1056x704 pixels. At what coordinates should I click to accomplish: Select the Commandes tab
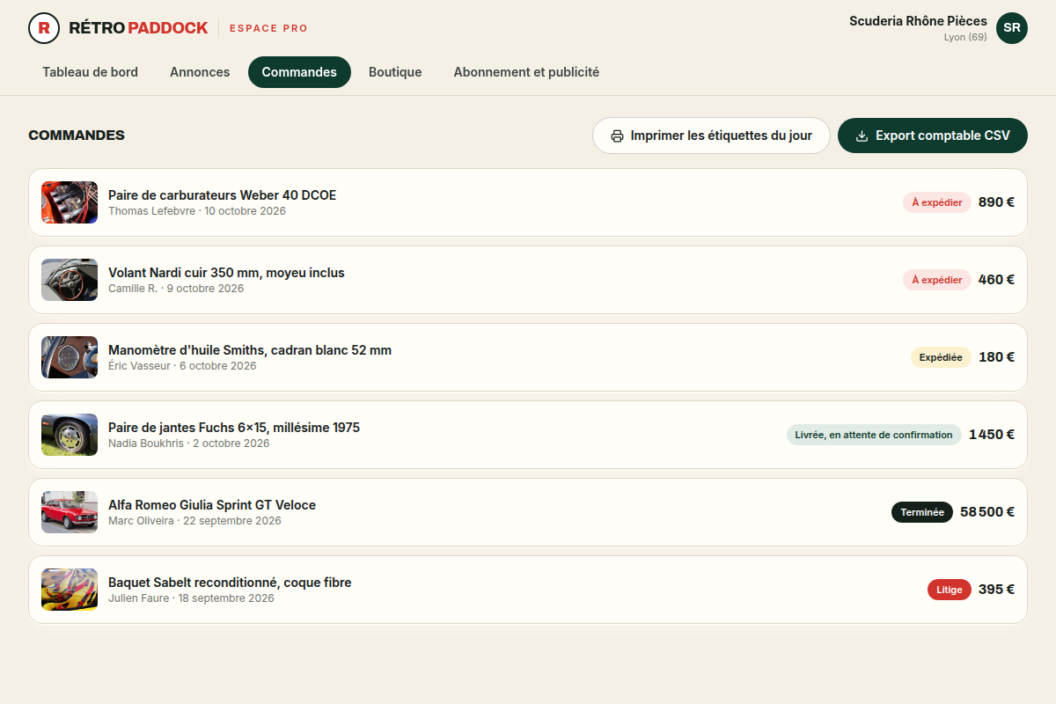299,72
